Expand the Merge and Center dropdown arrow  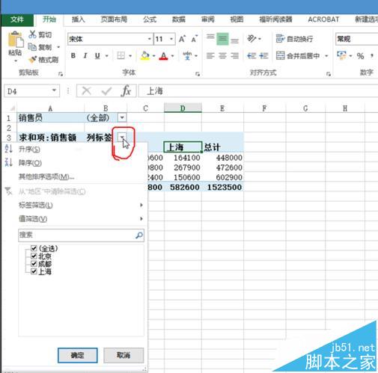point(326,56)
